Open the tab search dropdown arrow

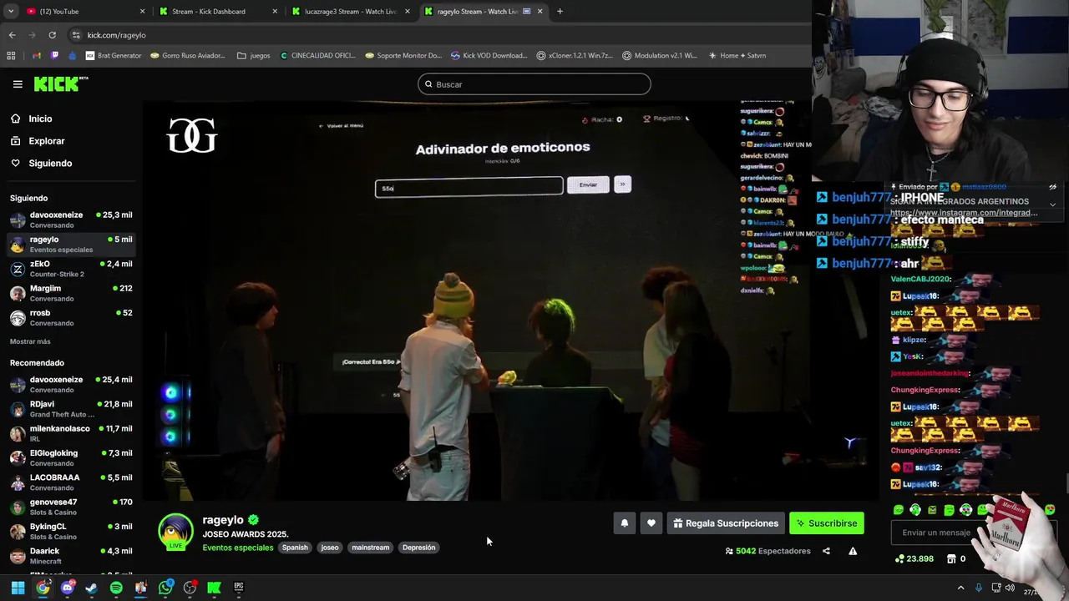tap(12, 12)
